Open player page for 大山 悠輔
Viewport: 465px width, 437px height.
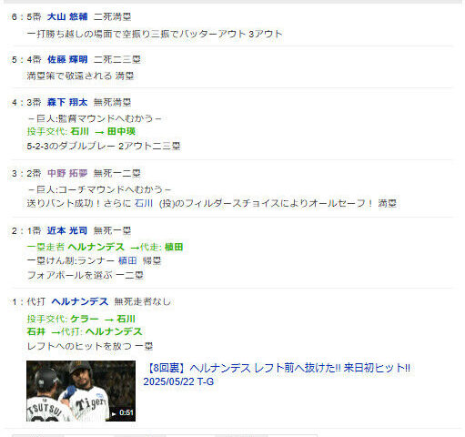point(67,16)
